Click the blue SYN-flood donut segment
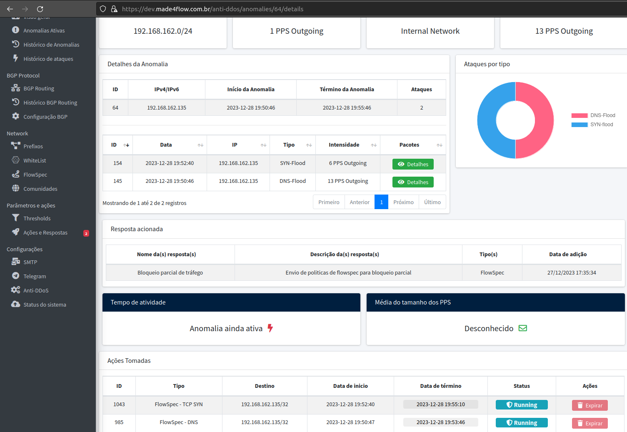Image resolution: width=627 pixels, height=432 pixels. tap(487, 120)
